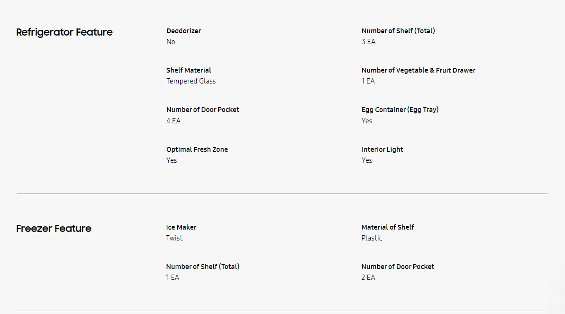
Task: Click the Interior Light label
Action: 382,149
